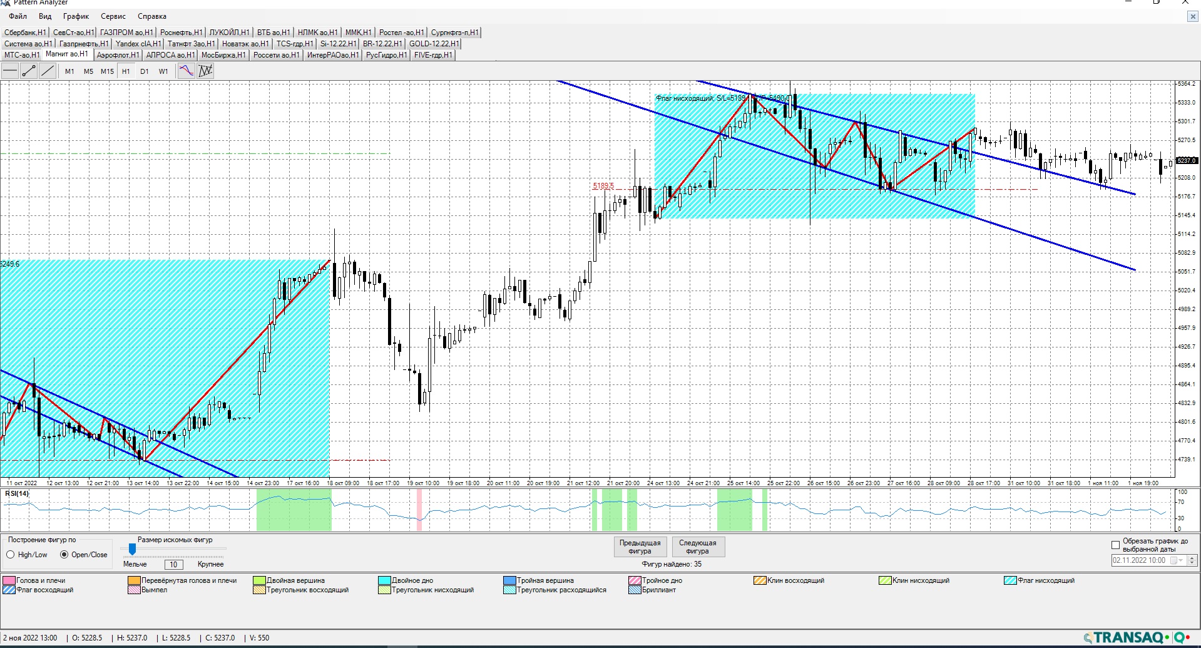
Task: Click the Перевёрнутая голова и плечи swatch
Action: point(134,580)
